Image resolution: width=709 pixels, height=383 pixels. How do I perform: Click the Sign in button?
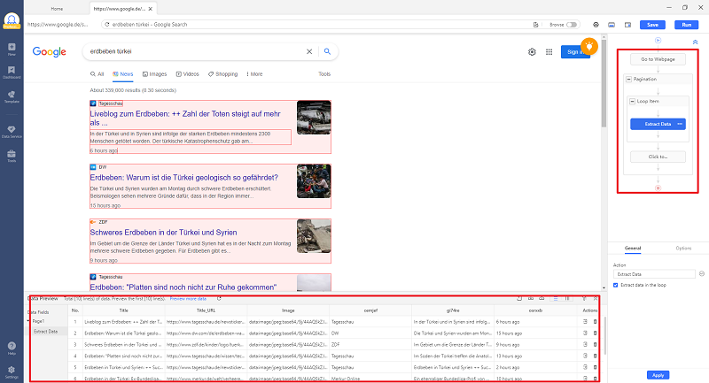coord(575,52)
